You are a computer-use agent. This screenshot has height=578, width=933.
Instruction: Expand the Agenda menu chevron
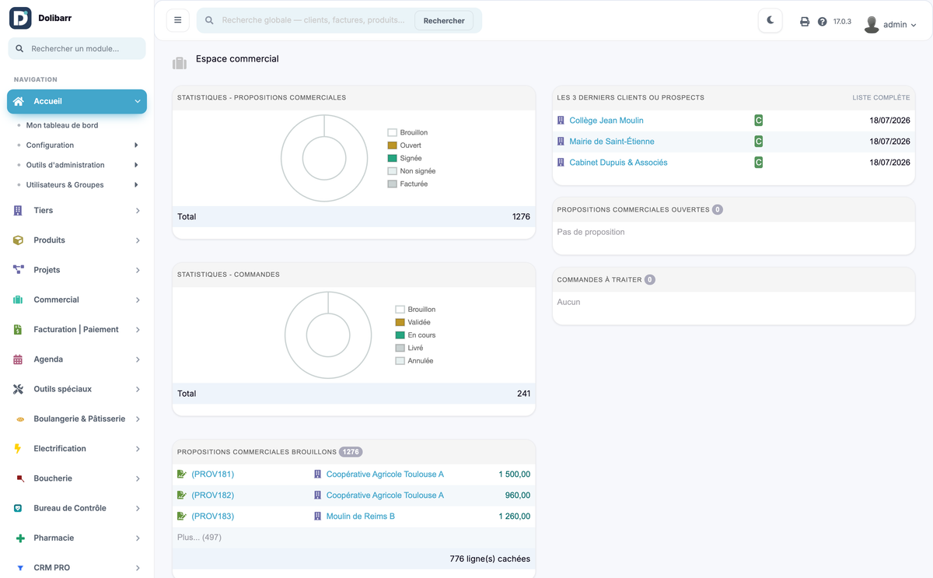tap(138, 359)
